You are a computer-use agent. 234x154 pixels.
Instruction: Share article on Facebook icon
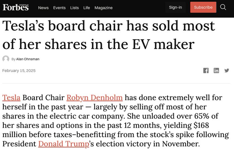click(206, 70)
